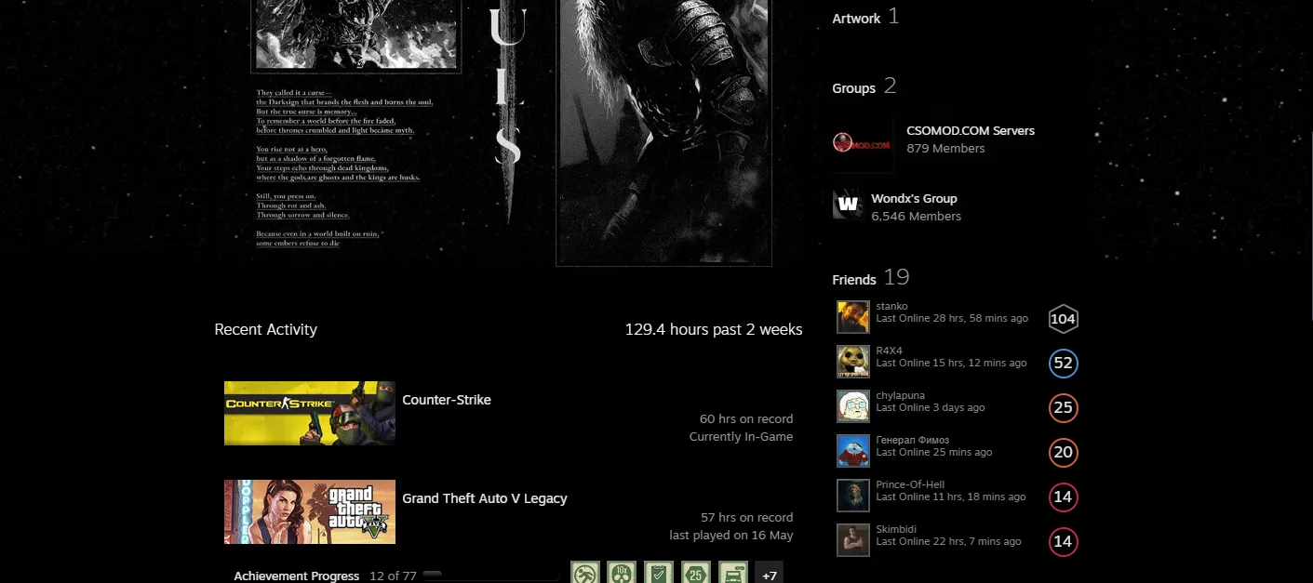Open the Grand Theft Auto V Legacy title

pyautogui.click(x=485, y=498)
